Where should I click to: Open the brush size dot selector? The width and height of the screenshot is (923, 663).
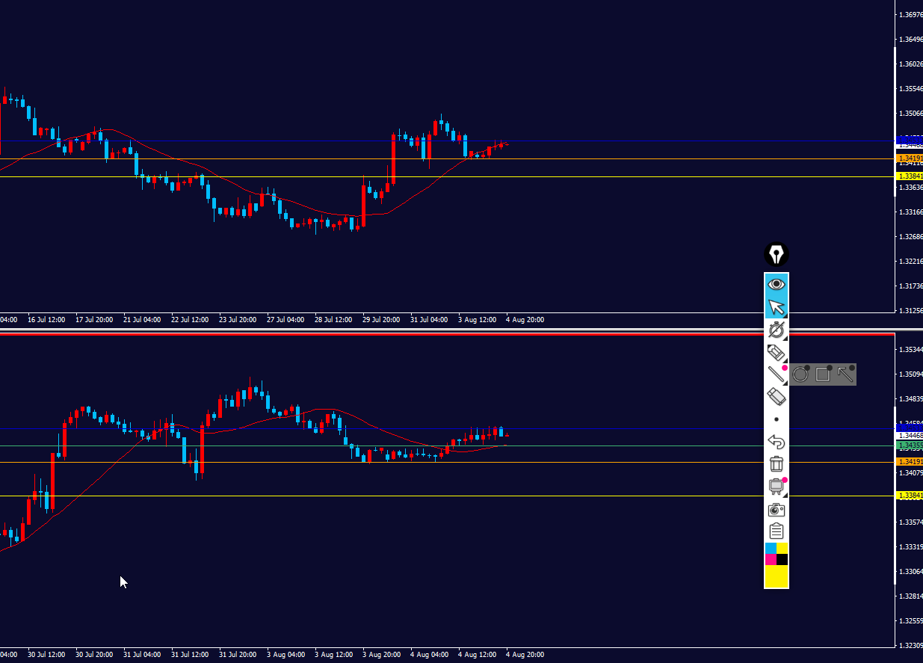pyautogui.click(x=777, y=419)
